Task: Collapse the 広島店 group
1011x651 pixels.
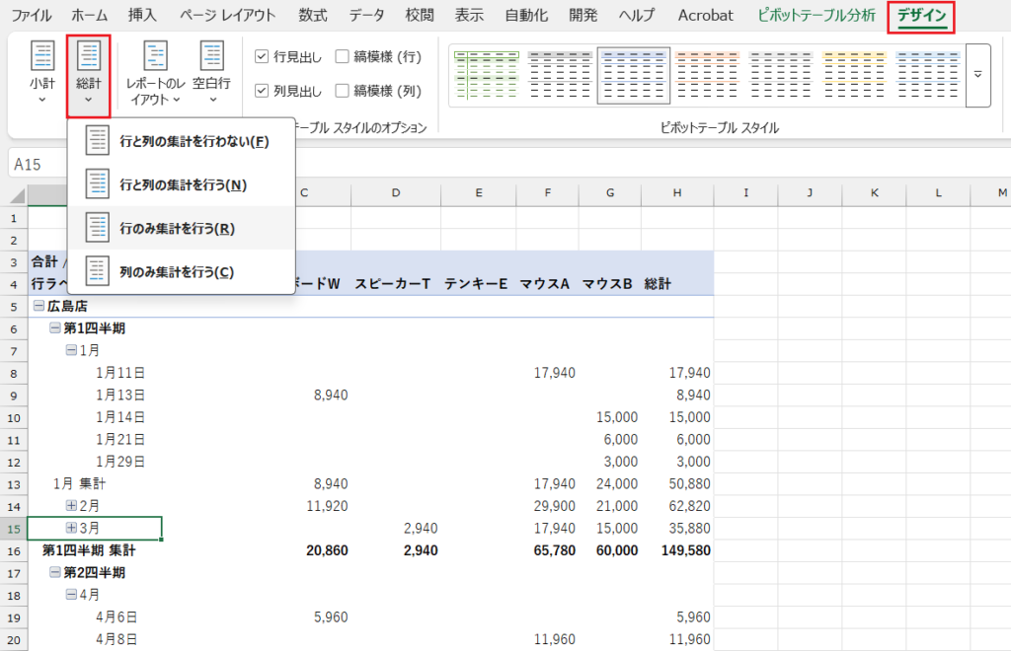Action: click(x=39, y=306)
